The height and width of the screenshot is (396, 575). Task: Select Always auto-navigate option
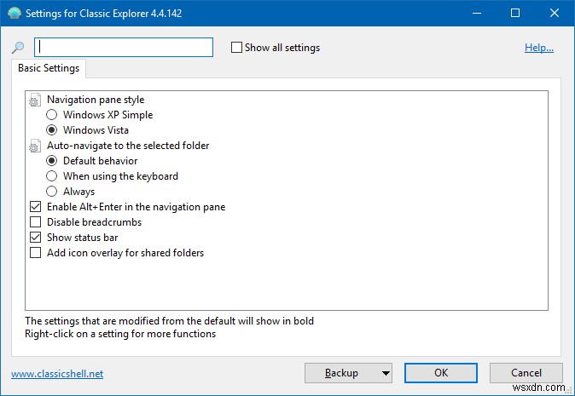[x=52, y=192]
